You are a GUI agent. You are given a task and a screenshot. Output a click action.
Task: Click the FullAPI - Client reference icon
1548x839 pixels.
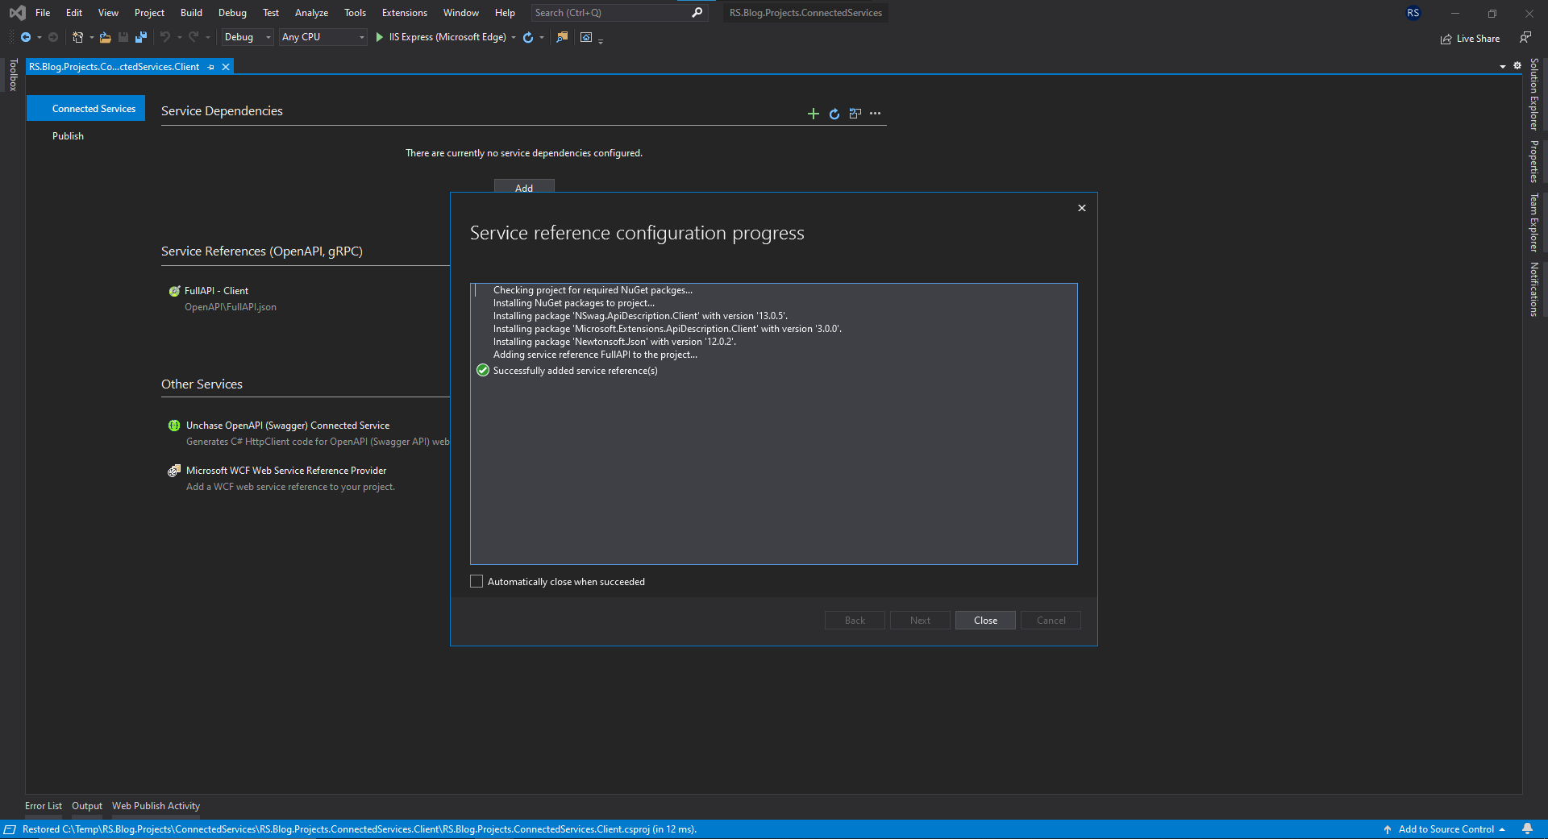click(174, 291)
